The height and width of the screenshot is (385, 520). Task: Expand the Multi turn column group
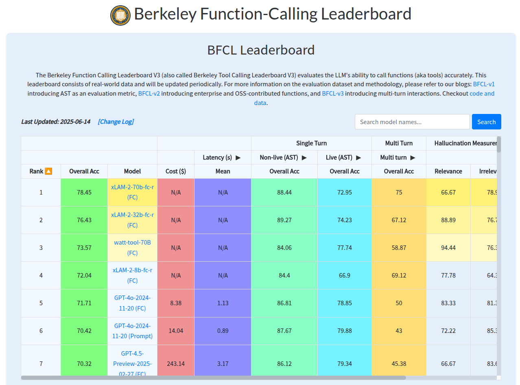[413, 157]
